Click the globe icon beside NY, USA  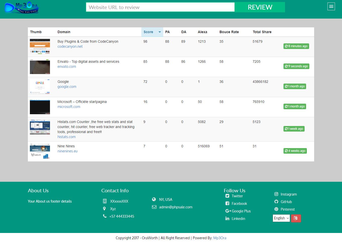pyautogui.click(x=154, y=199)
